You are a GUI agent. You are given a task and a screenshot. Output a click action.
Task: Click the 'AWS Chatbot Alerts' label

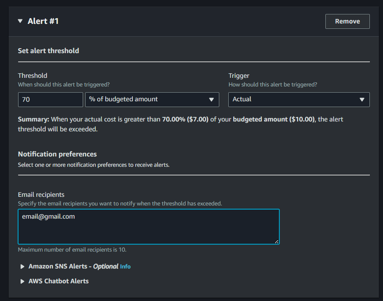tap(58, 281)
